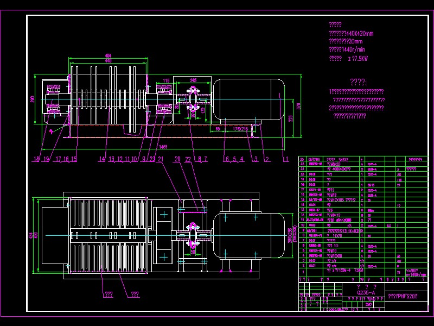This screenshot has width=434, height=326.
Task: Select leader callout number 15
Action: tap(74, 159)
